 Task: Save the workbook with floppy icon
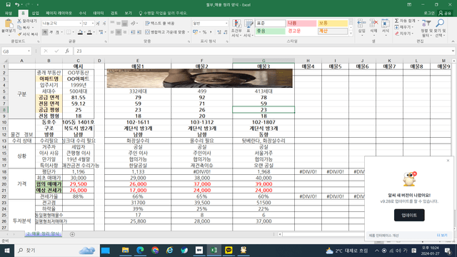pyautogui.click(x=8, y=5)
